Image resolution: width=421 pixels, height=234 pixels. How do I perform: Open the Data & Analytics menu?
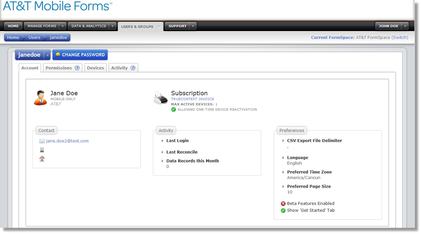click(x=88, y=26)
